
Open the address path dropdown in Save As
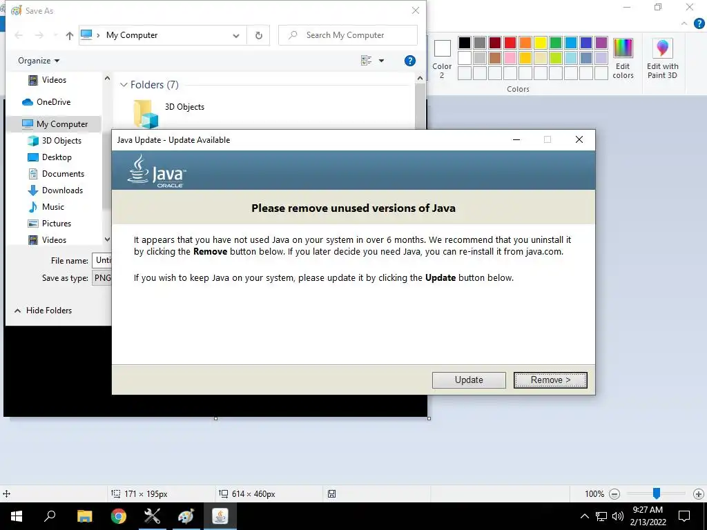point(236,36)
